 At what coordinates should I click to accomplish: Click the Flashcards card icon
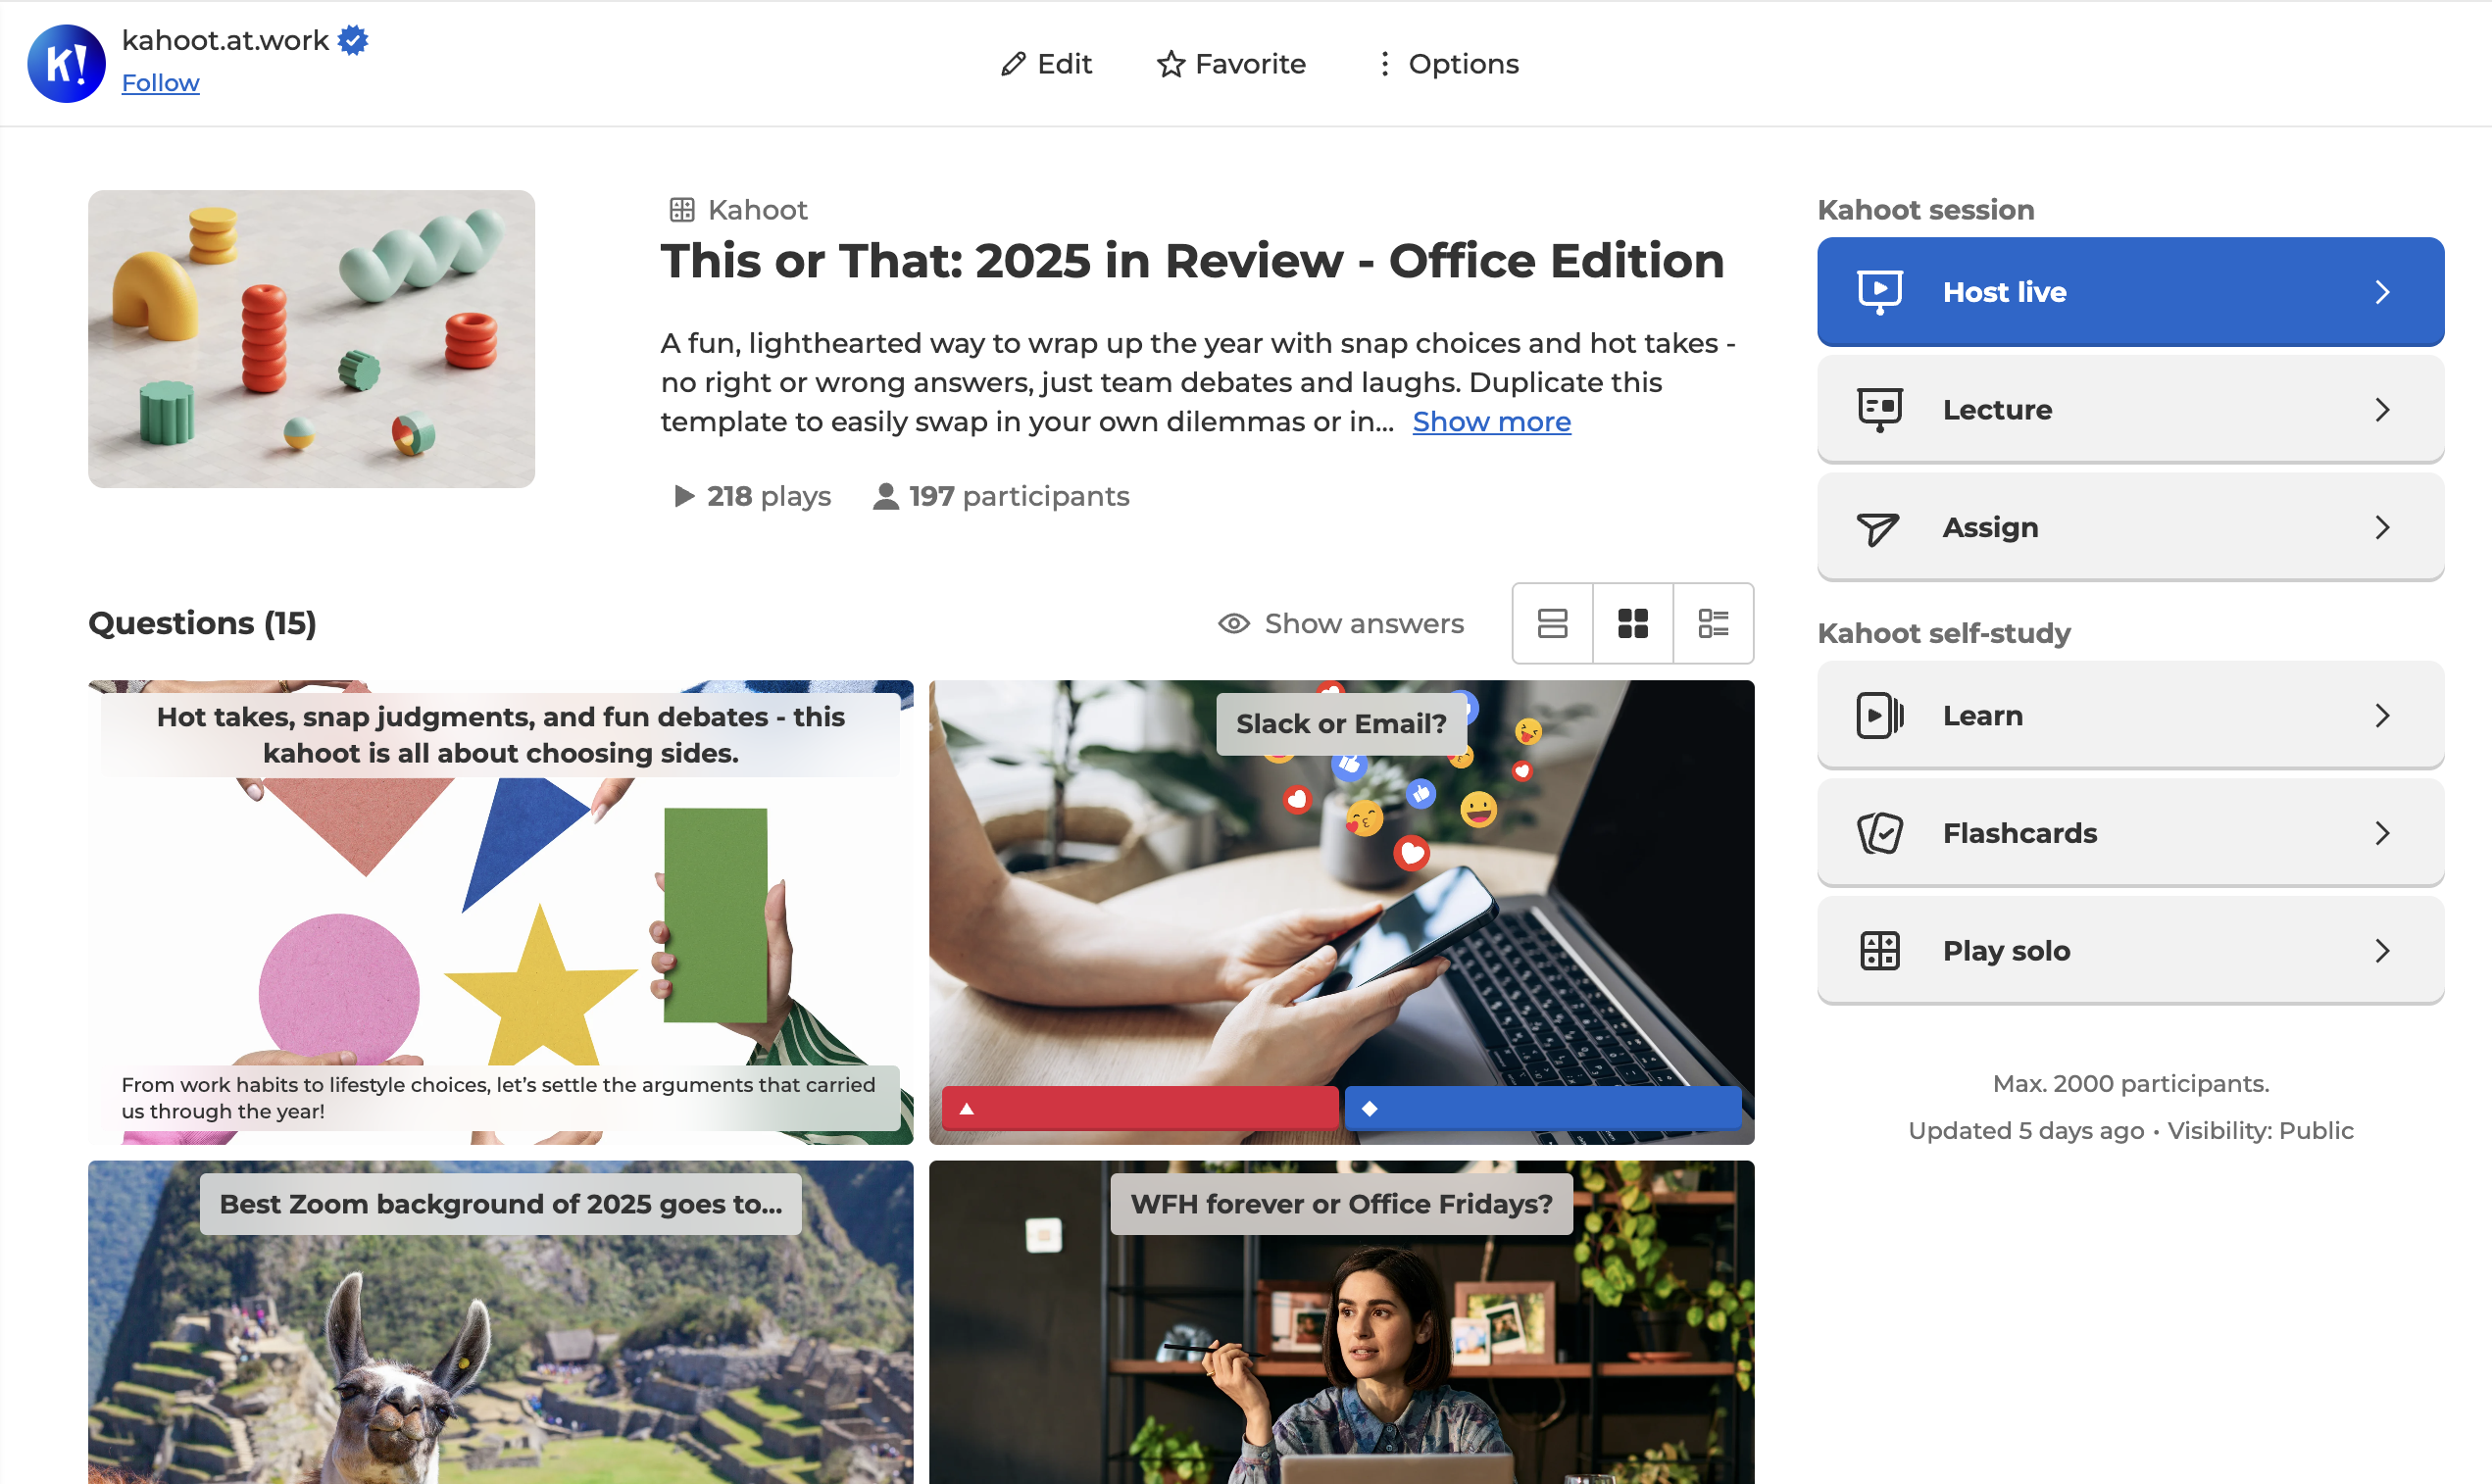coord(1879,833)
